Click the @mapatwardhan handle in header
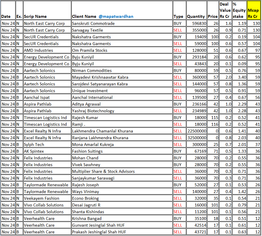 click(116, 16)
